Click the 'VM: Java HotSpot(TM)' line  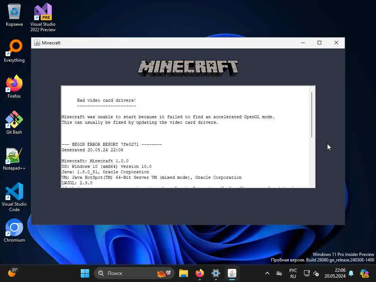152,177
